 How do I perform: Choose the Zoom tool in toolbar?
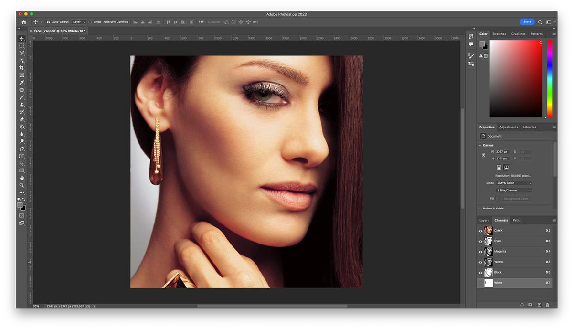click(x=21, y=185)
